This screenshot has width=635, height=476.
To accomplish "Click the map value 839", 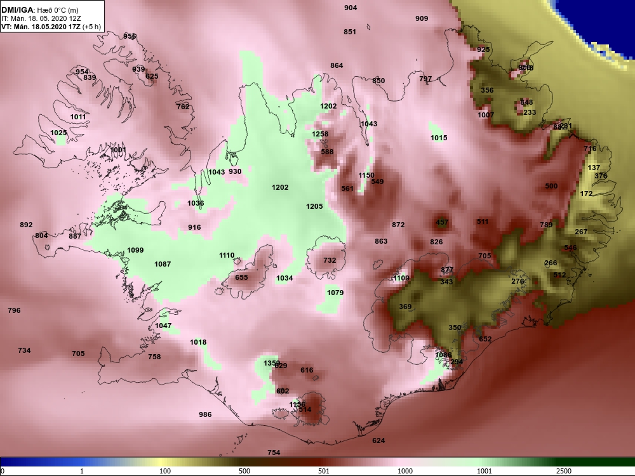I will pos(90,77).
